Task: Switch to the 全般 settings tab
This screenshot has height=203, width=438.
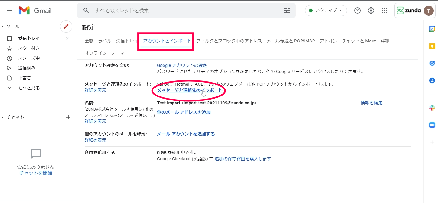Action: (x=89, y=41)
